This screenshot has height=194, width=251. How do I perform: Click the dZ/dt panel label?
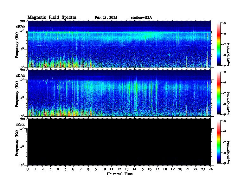(20, 124)
